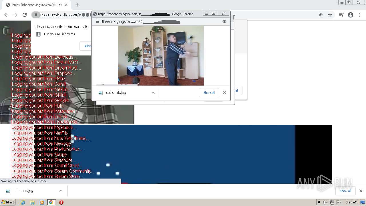Click 'Logging you out from Hulu' text

pyautogui.click(x=39, y=106)
